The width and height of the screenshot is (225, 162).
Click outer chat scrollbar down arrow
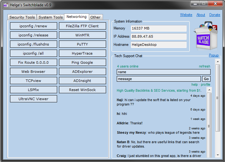pos(218,155)
